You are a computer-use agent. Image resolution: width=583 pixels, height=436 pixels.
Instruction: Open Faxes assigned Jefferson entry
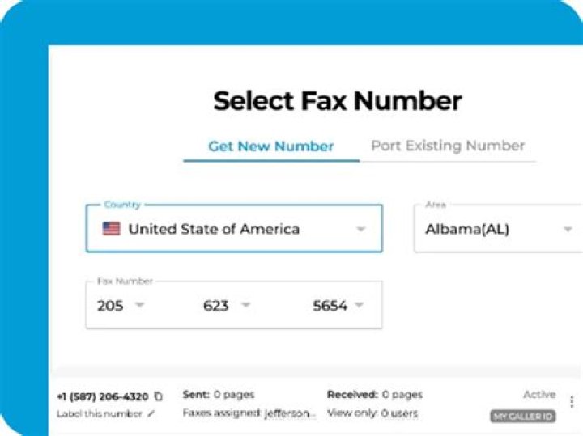click(249, 413)
